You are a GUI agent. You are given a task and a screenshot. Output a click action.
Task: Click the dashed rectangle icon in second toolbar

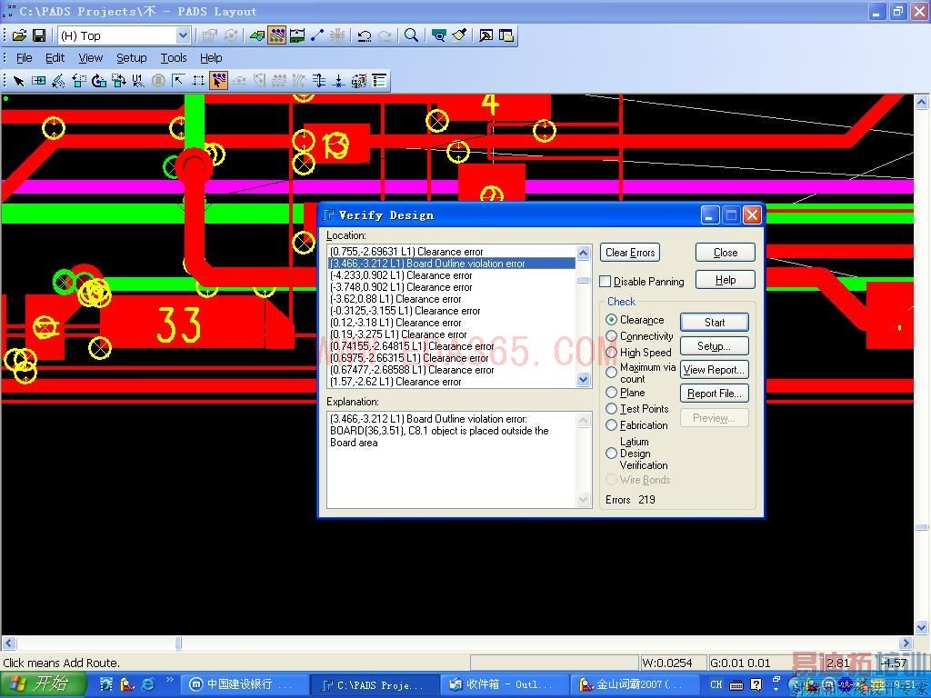pyautogui.click(x=198, y=81)
